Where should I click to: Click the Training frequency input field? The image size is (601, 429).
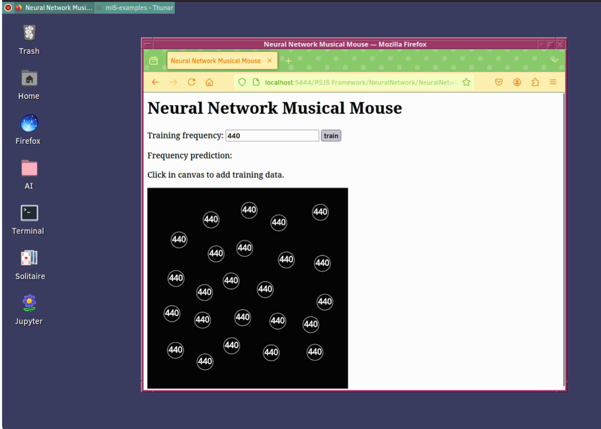click(x=272, y=136)
